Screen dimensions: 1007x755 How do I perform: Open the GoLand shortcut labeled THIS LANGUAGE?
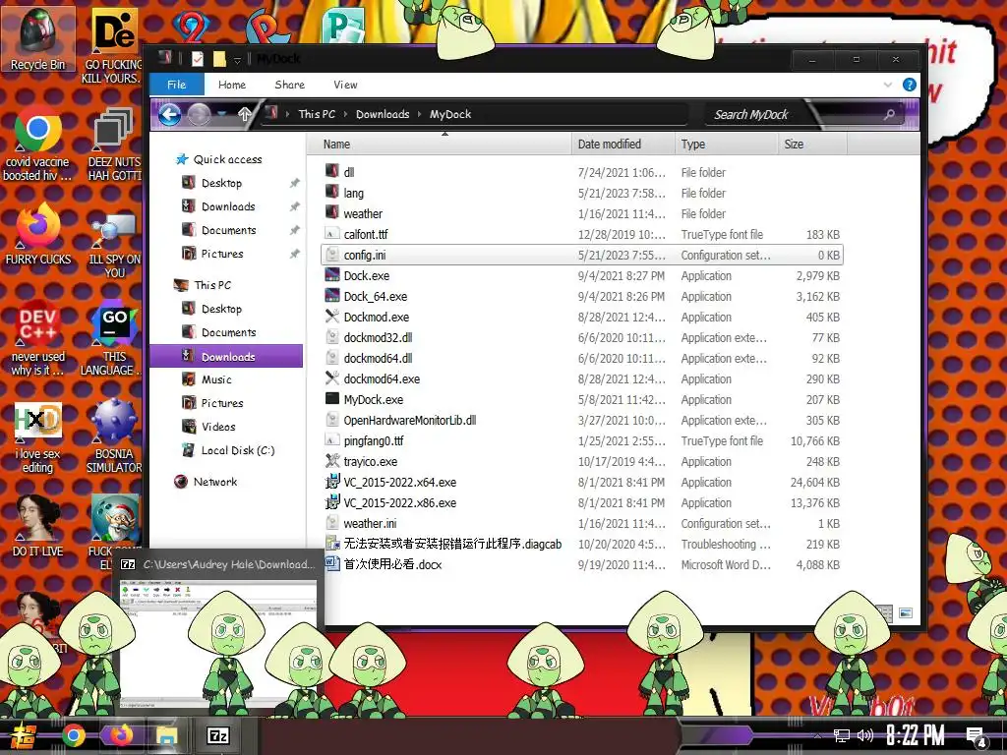[114, 340]
